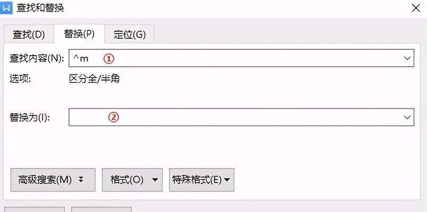Click the 格式(O) down-arrow icon
The height and width of the screenshot is (212, 427).
(155, 180)
